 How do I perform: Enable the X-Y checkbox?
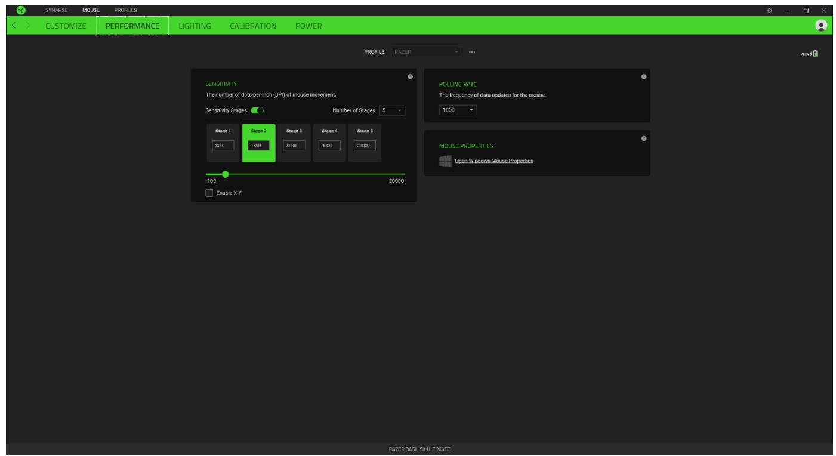[209, 193]
